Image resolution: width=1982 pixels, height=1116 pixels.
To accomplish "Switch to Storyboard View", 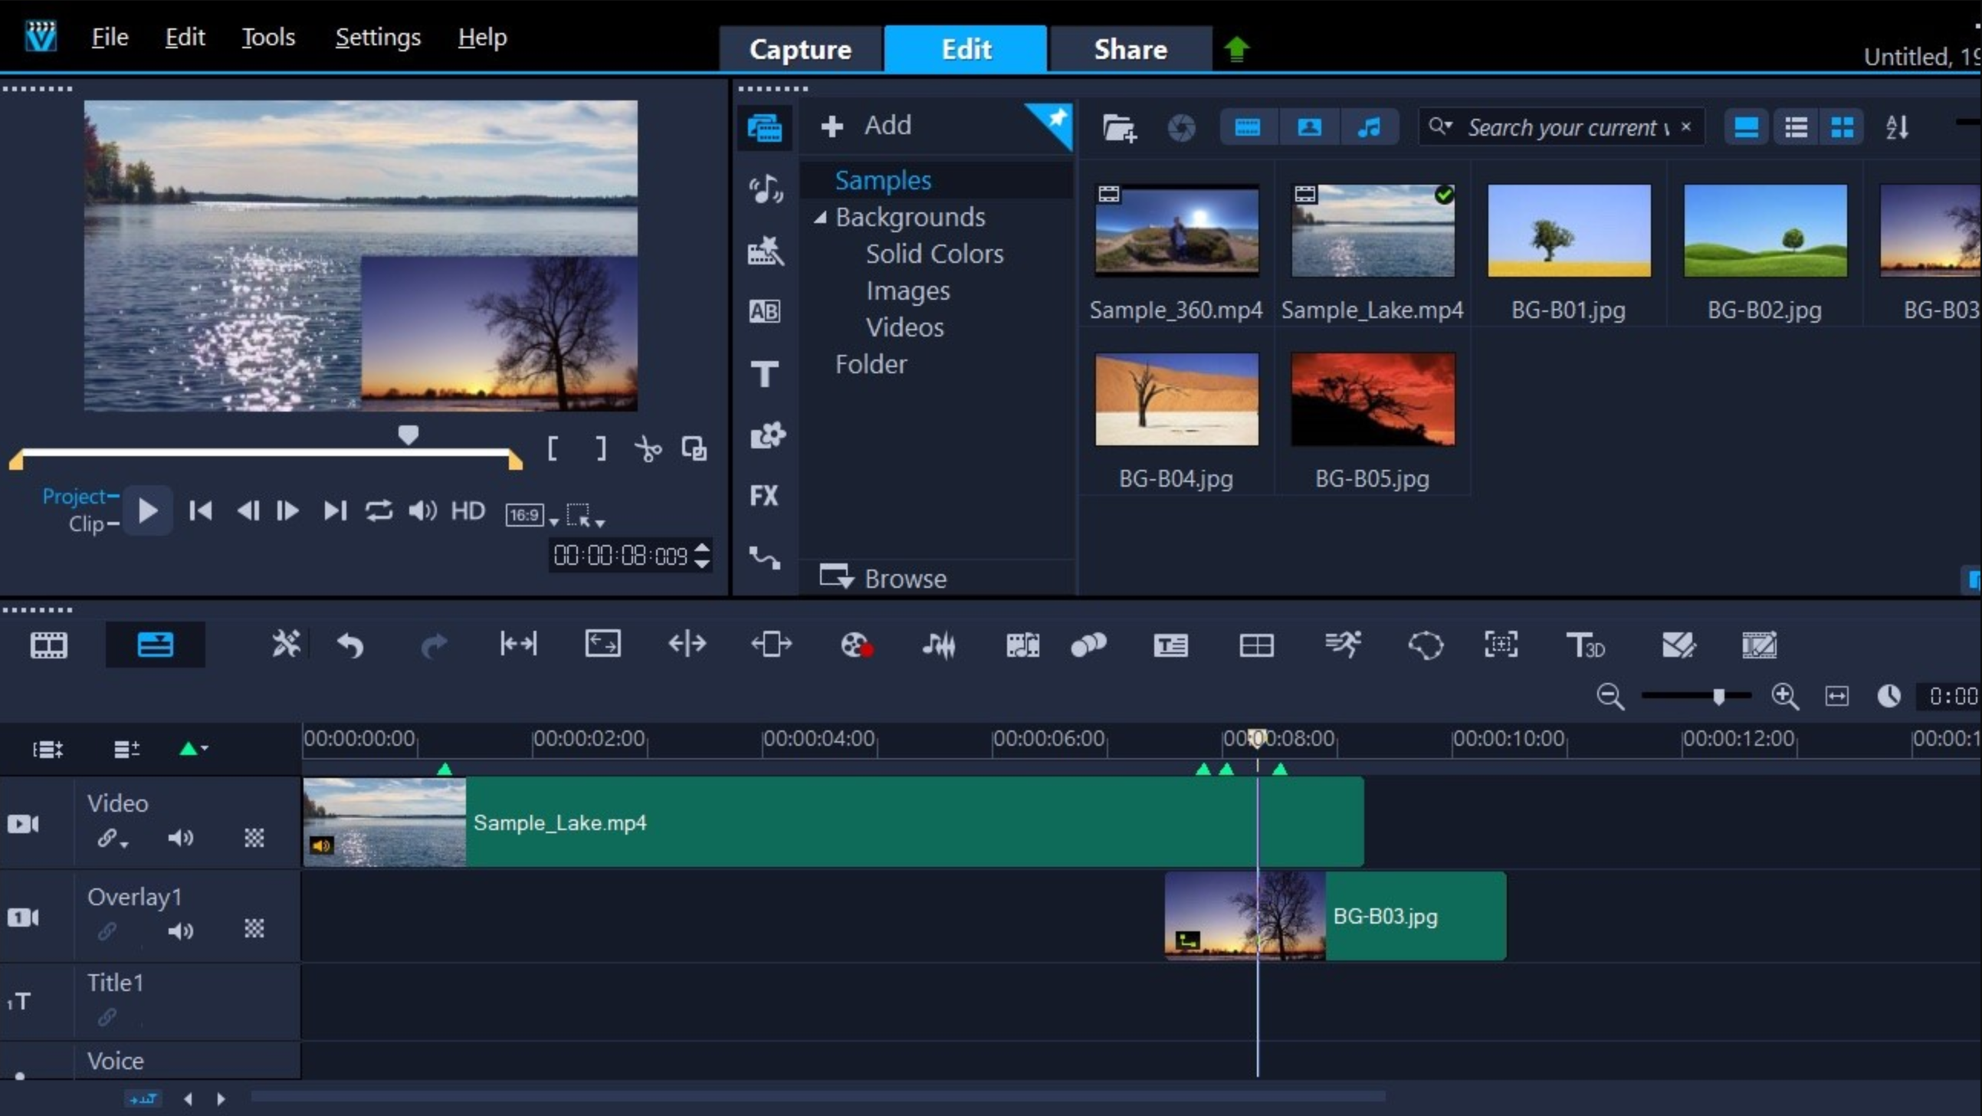I will coord(48,645).
